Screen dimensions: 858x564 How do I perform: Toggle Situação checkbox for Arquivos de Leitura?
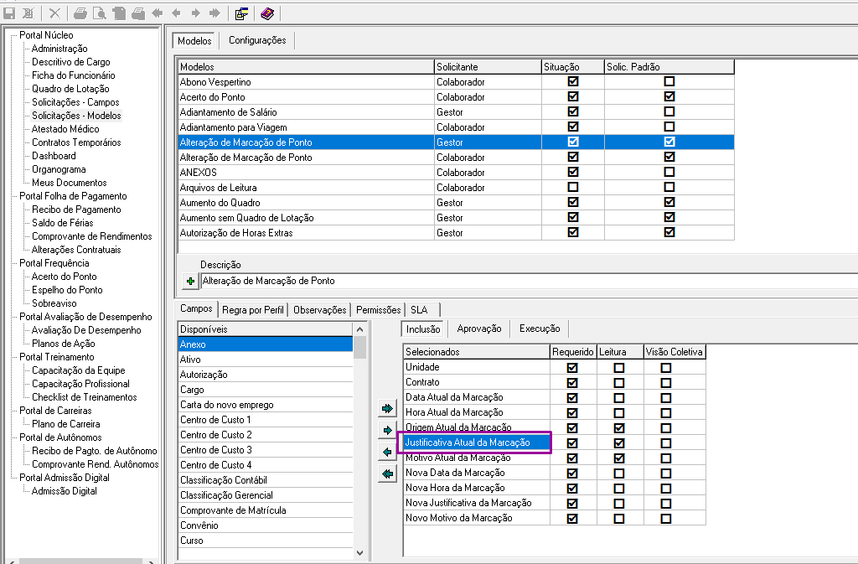(x=573, y=188)
